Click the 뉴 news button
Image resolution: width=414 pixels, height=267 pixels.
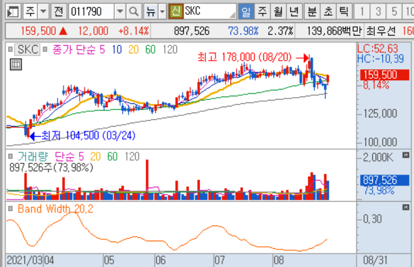point(151,11)
